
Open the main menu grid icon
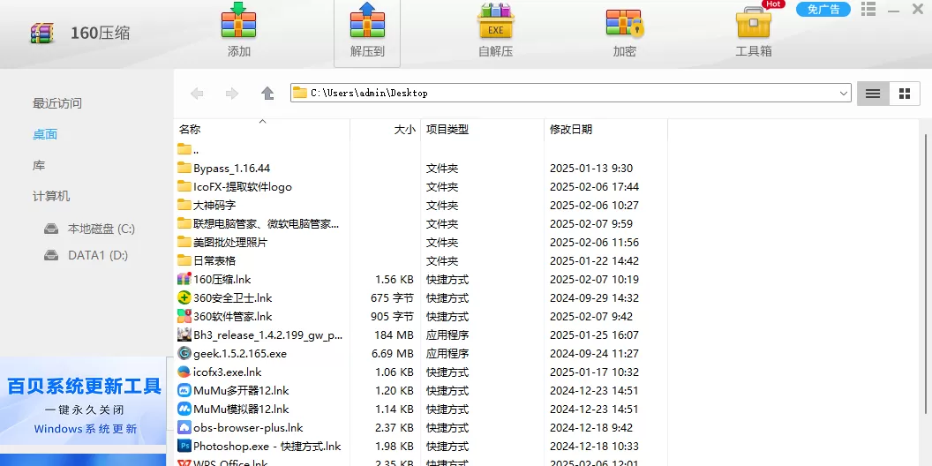868,9
